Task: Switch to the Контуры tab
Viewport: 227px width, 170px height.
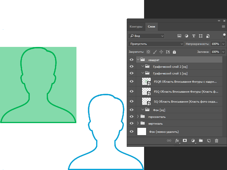Action: point(136,27)
